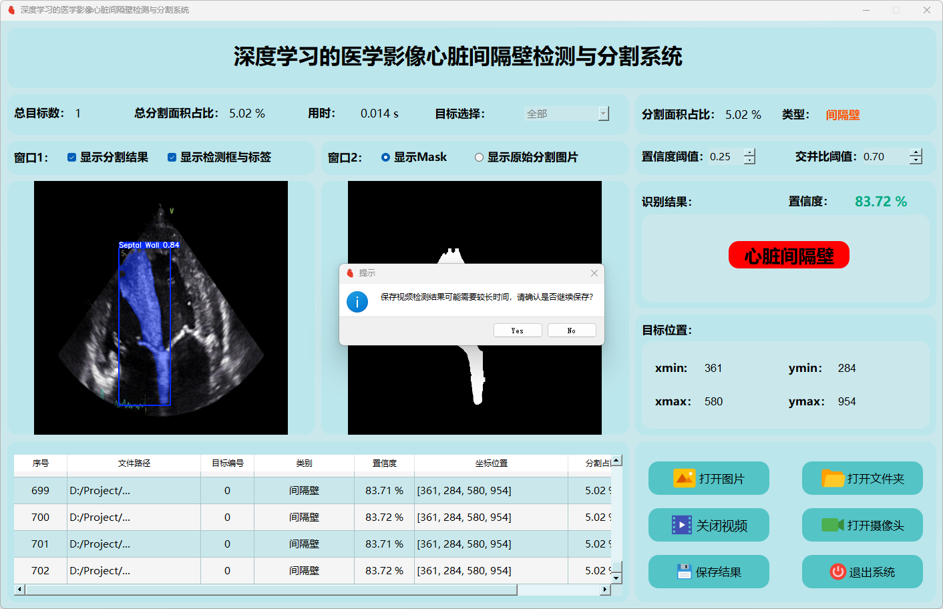
Task: Select the 显示Mask radio option
Action: tap(385, 158)
